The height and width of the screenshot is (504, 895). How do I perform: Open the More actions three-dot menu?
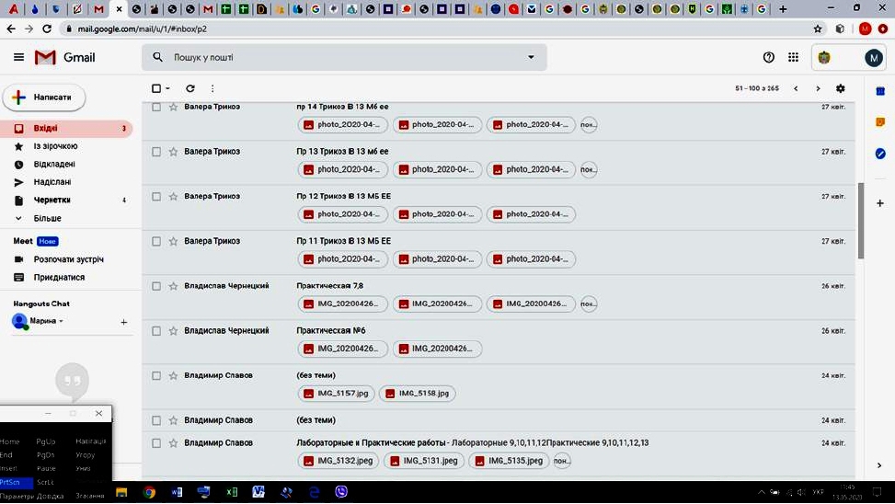[212, 88]
